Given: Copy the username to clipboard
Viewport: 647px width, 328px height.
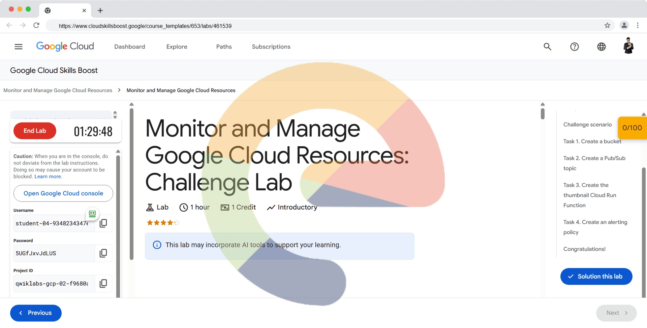Looking at the screenshot, I should tap(103, 223).
